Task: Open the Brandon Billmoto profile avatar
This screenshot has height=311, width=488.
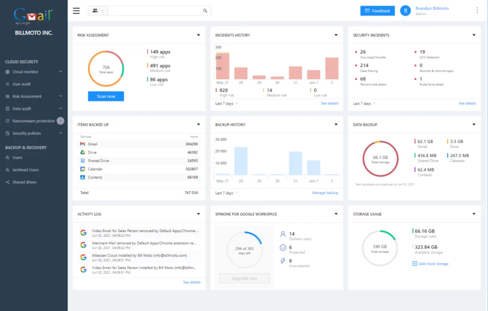Action: pos(405,11)
